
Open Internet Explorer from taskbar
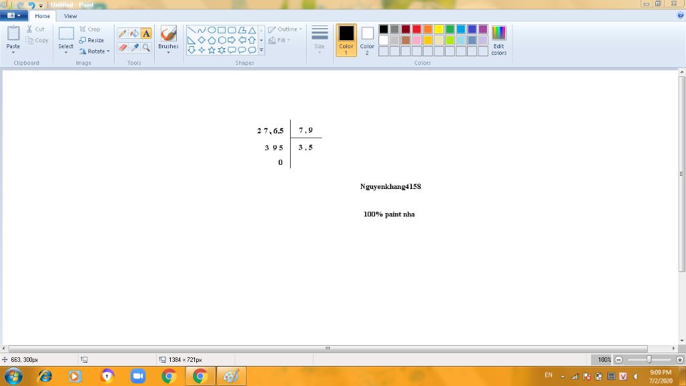45,376
